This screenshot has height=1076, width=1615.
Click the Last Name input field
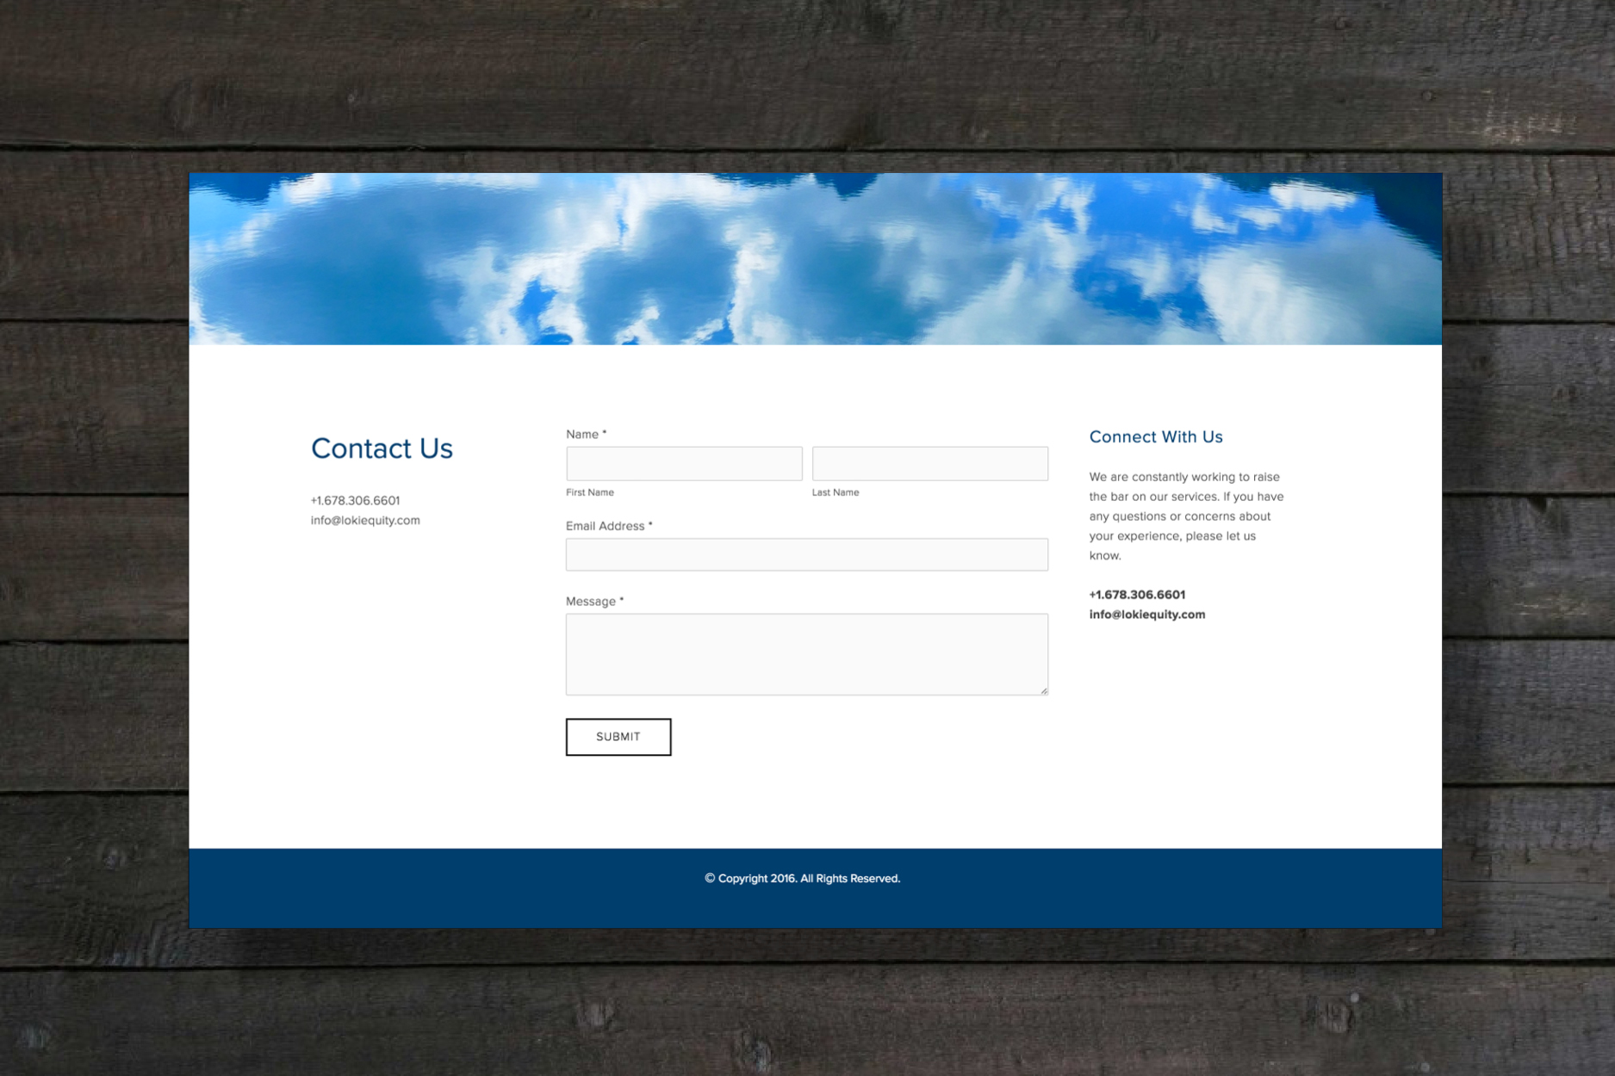(929, 463)
